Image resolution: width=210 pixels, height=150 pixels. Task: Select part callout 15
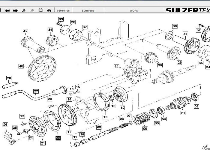pos(78,87)
